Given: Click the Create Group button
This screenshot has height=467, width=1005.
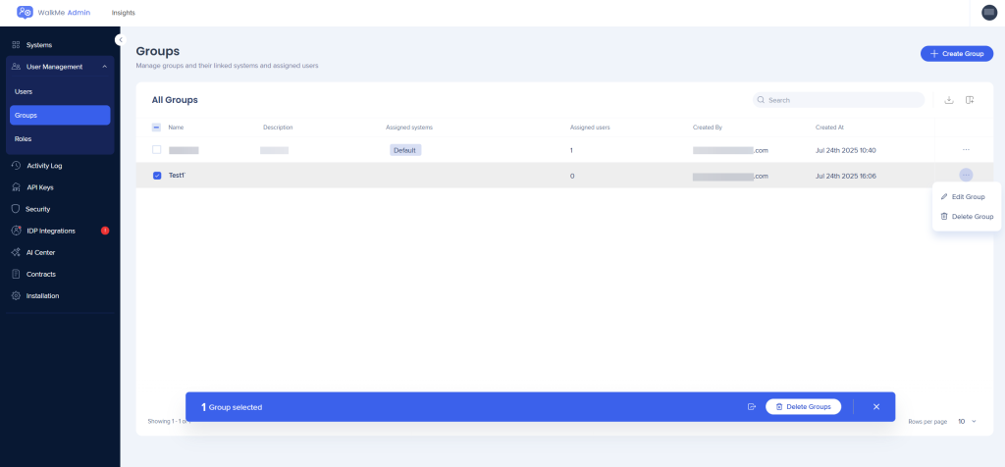Looking at the screenshot, I should [956, 53].
